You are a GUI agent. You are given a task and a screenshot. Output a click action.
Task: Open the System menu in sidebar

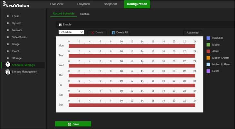pyautogui.click(x=17, y=23)
